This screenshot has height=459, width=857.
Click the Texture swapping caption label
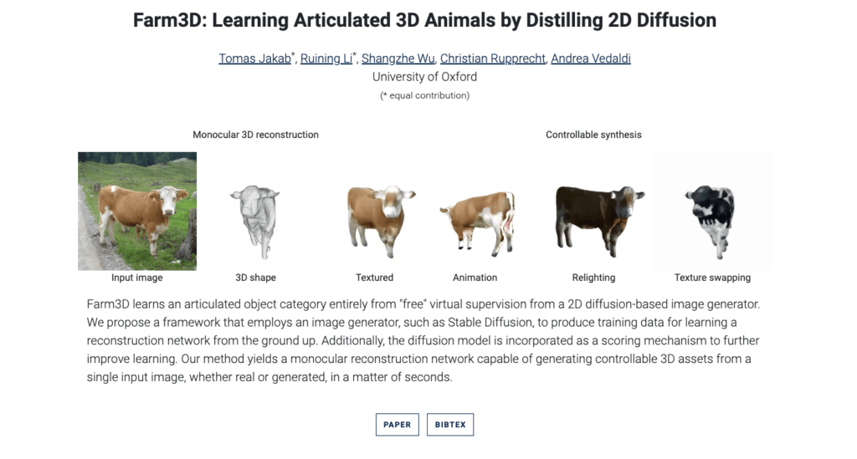712,278
